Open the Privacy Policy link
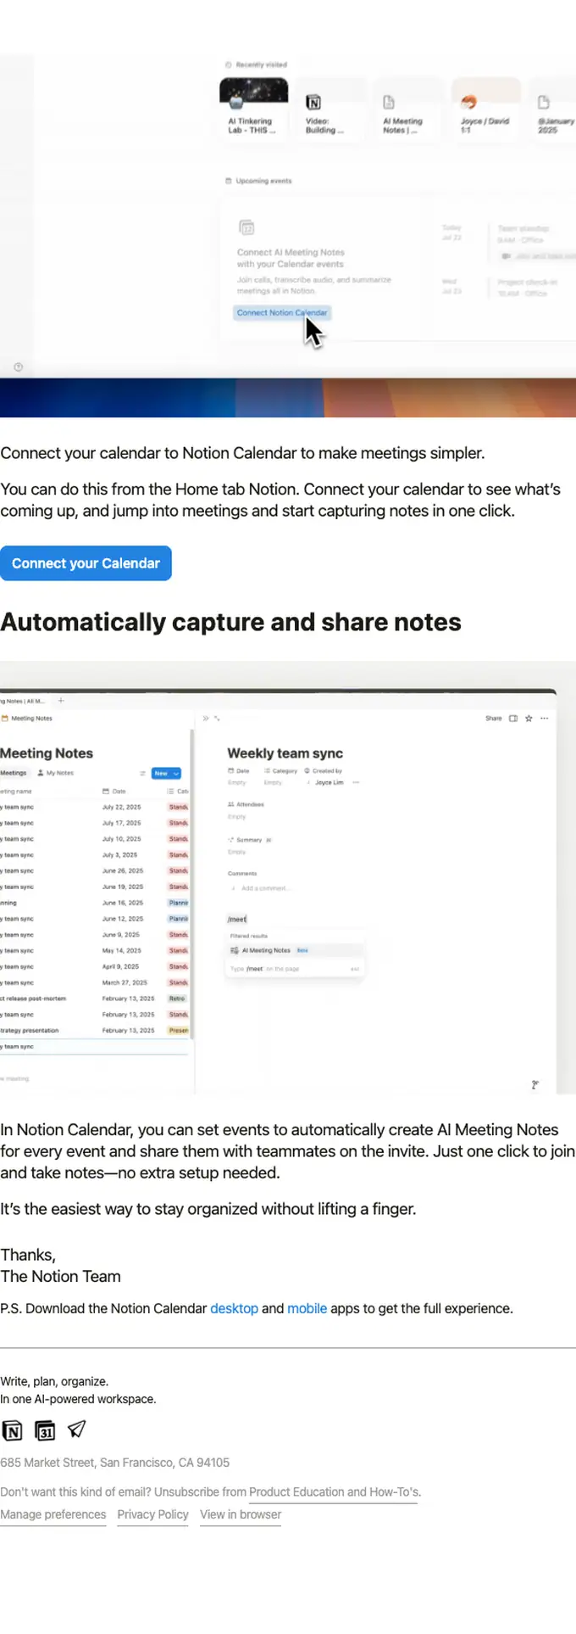The width and height of the screenshot is (576, 1634). point(152,1514)
